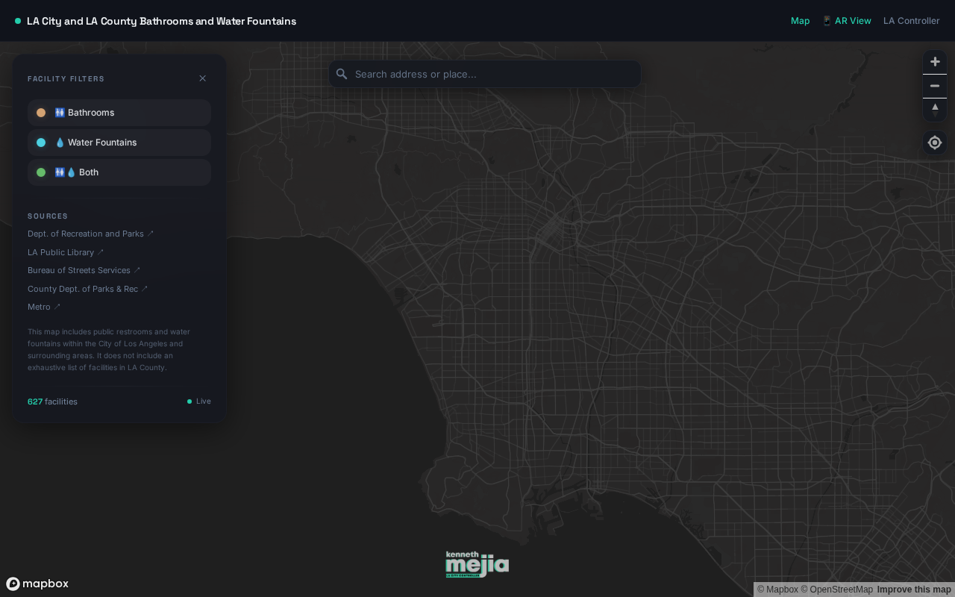The width and height of the screenshot is (955, 597).
Task: Open Bureau of Streets Services source
Action: [x=84, y=270]
